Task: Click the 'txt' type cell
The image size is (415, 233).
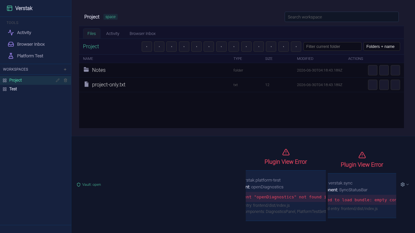Action: (235, 85)
